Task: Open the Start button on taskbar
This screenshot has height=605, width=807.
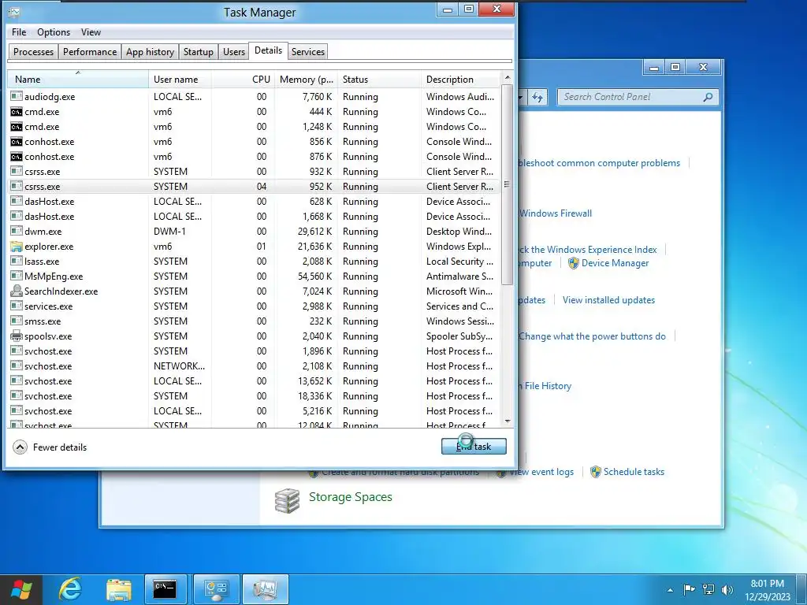Action: (21, 589)
